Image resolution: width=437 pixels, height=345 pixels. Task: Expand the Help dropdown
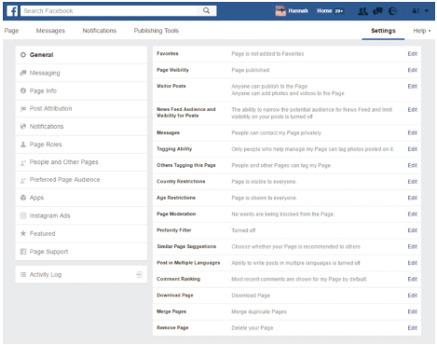click(422, 31)
